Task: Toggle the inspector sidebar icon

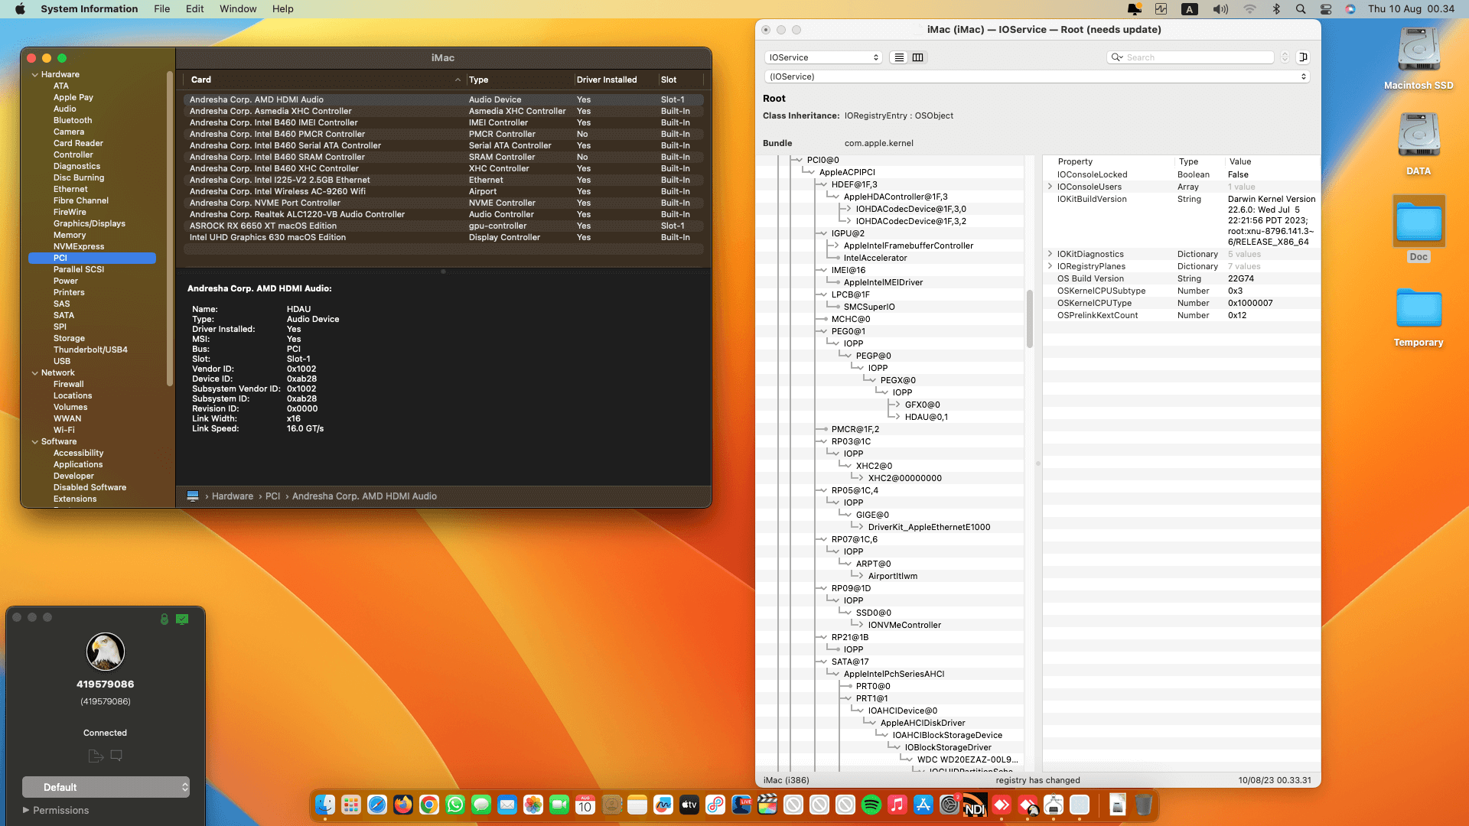Action: click(x=1303, y=57)
